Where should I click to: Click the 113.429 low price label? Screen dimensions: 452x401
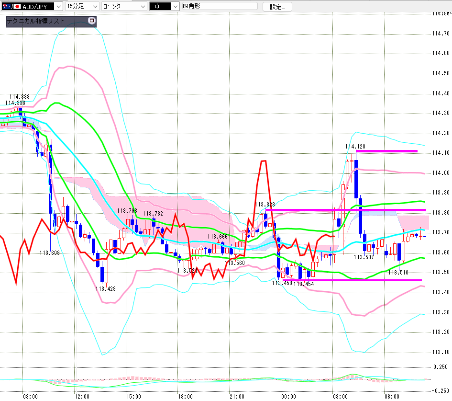[106, 289]
